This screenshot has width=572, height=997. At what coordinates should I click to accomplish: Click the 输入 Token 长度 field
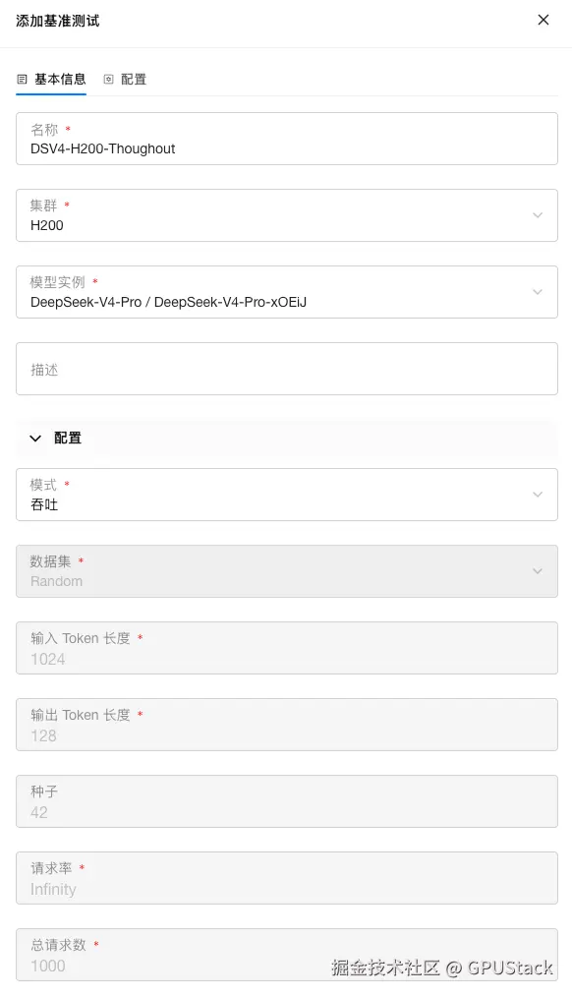287,648
